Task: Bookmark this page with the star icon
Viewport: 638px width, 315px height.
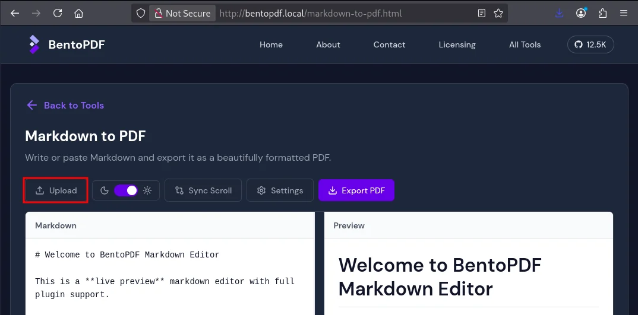Action: 498,14
